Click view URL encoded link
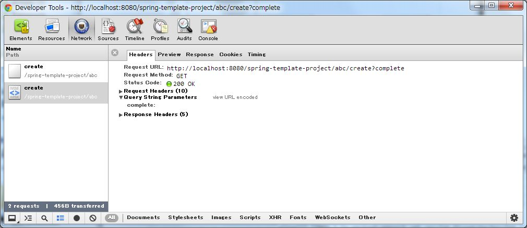The height and width of the screenshot is (228, 527). click(x=235, y=97)
